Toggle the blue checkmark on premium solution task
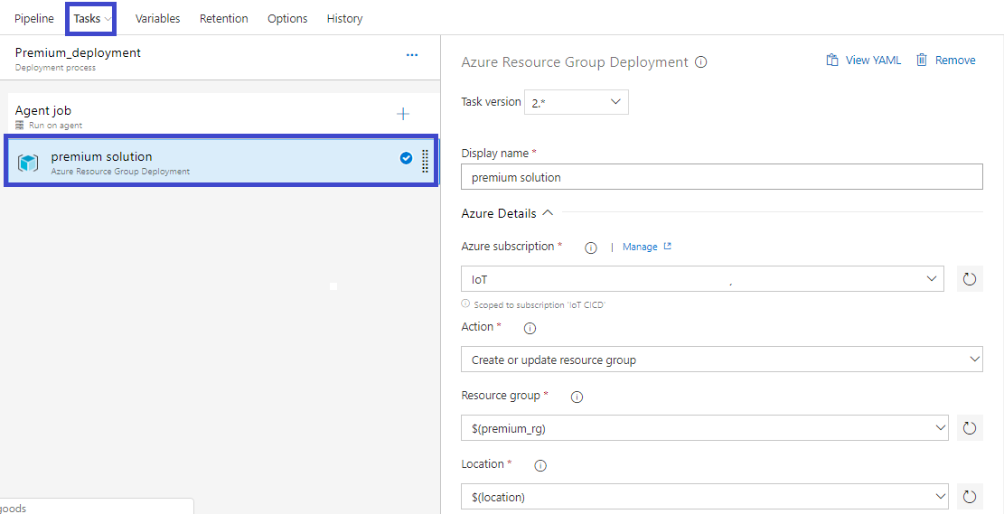Image resolution: width=1004 pixels, height=514 pixels. click(x=406, y=158)
